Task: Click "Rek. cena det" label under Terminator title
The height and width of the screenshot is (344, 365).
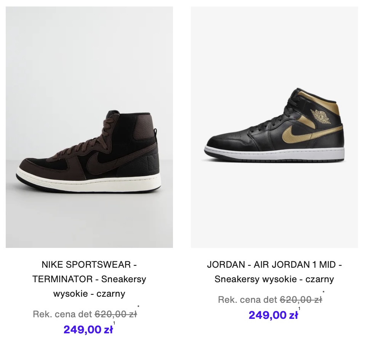Action: pyautogui.click(x=62, y=314)
